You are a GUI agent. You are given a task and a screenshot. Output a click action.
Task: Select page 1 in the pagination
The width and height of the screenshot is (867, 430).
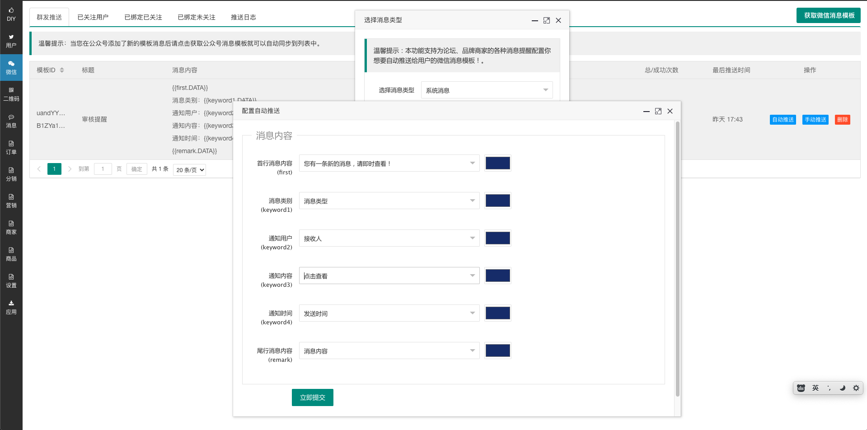point(54,169)
